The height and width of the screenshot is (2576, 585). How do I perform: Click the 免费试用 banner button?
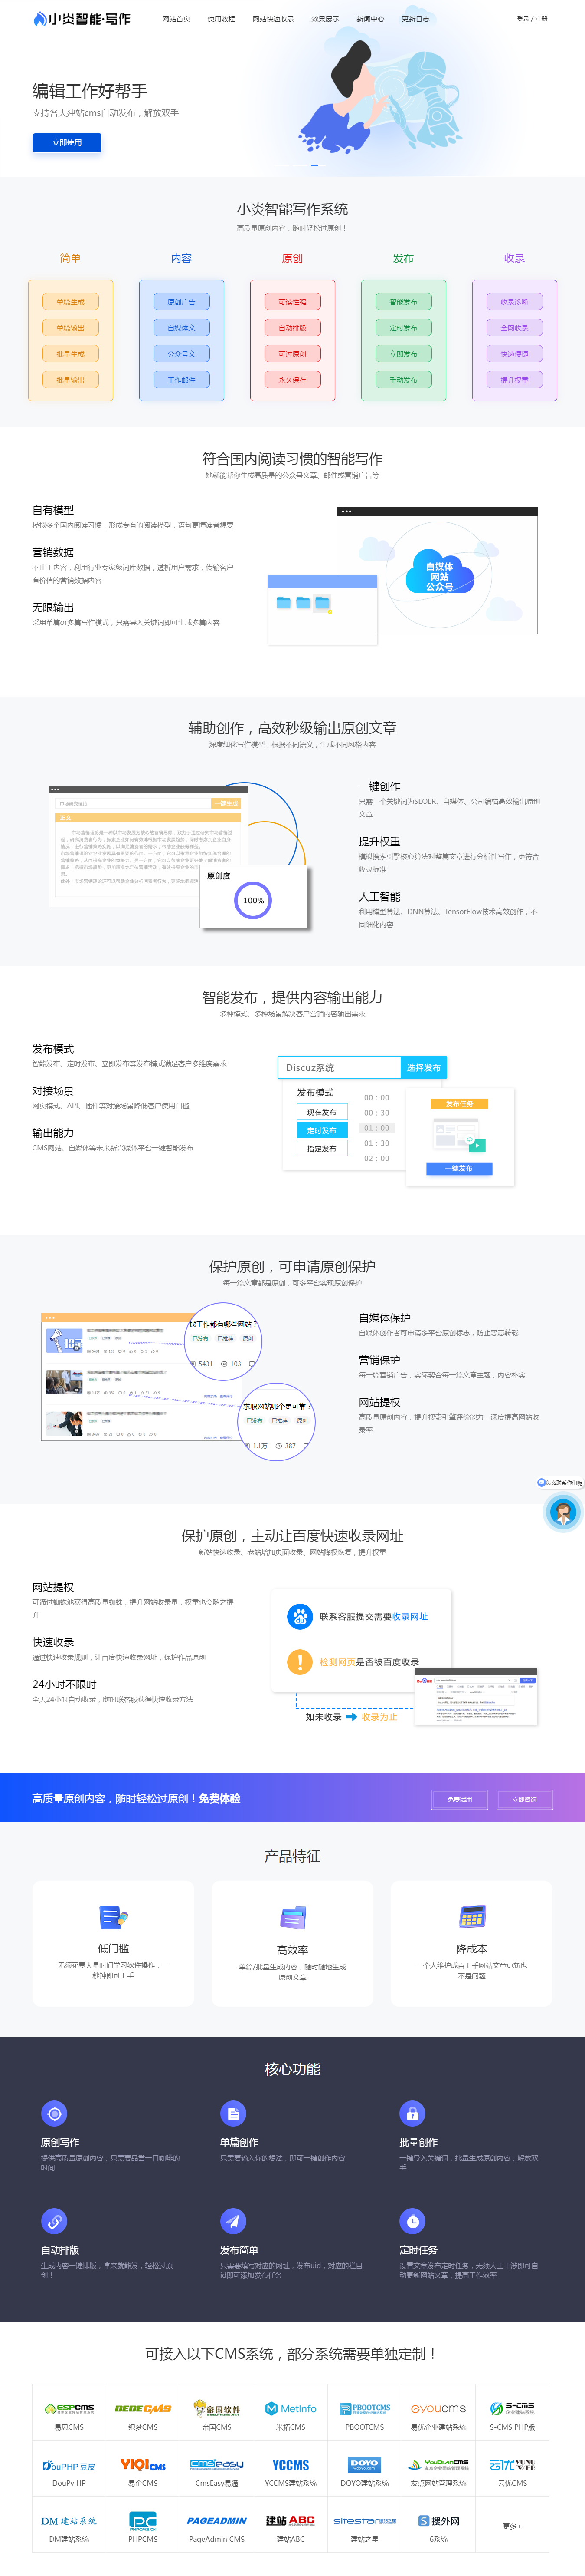[x=459, y=1799]
